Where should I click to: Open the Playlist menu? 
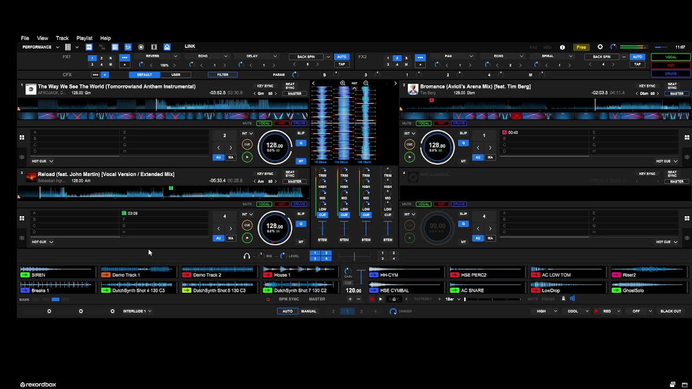(84, 38)
